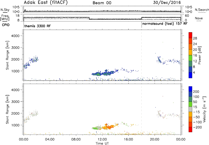Click the 'Time UT' axis label
The image size is (209, 145).
[x=102, y=143]
